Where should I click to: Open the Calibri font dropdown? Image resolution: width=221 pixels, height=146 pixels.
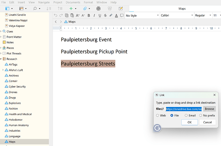(177, 15)
